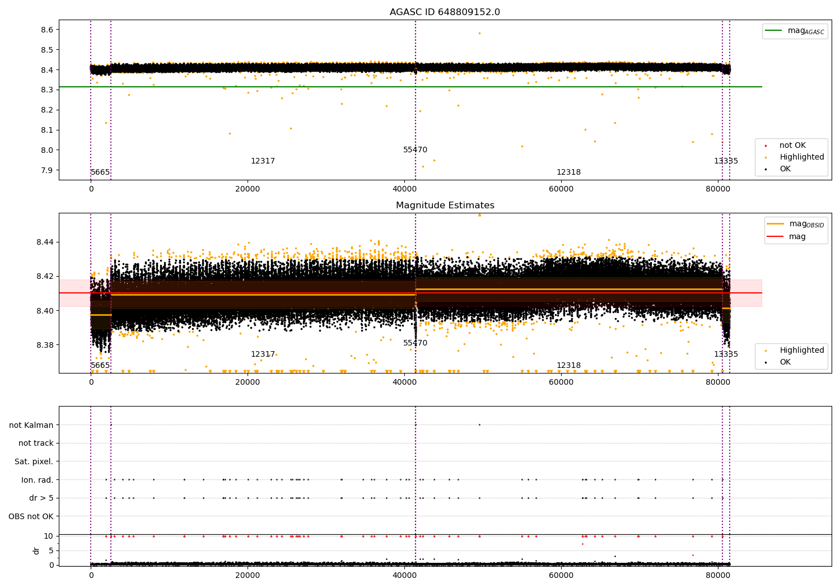Click x-axis tick 60000 under the bottom plot

[x=561, y=576]
